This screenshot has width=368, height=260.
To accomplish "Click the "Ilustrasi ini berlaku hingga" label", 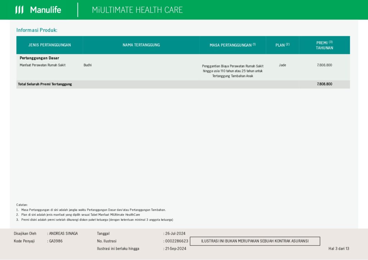I will [118, 249].
